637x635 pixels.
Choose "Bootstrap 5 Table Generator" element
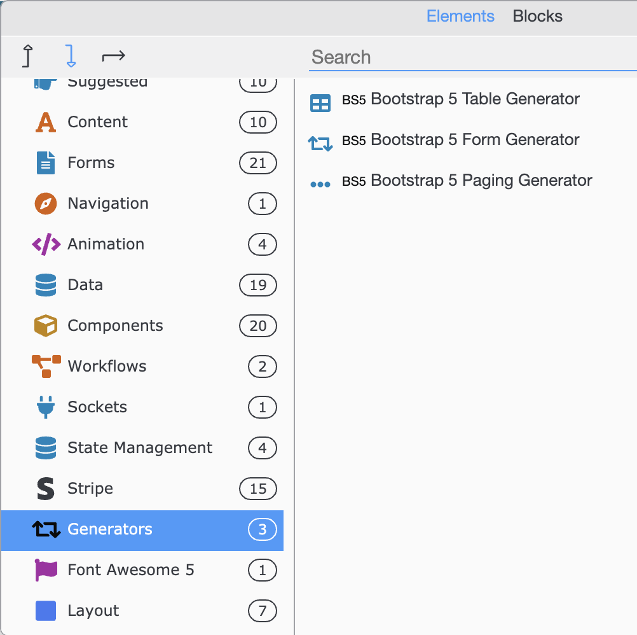461,99
